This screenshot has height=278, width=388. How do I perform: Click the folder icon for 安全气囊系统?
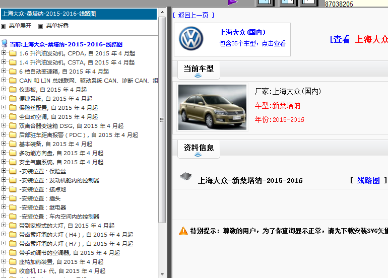pyautogui.click(x=13, y=162)
